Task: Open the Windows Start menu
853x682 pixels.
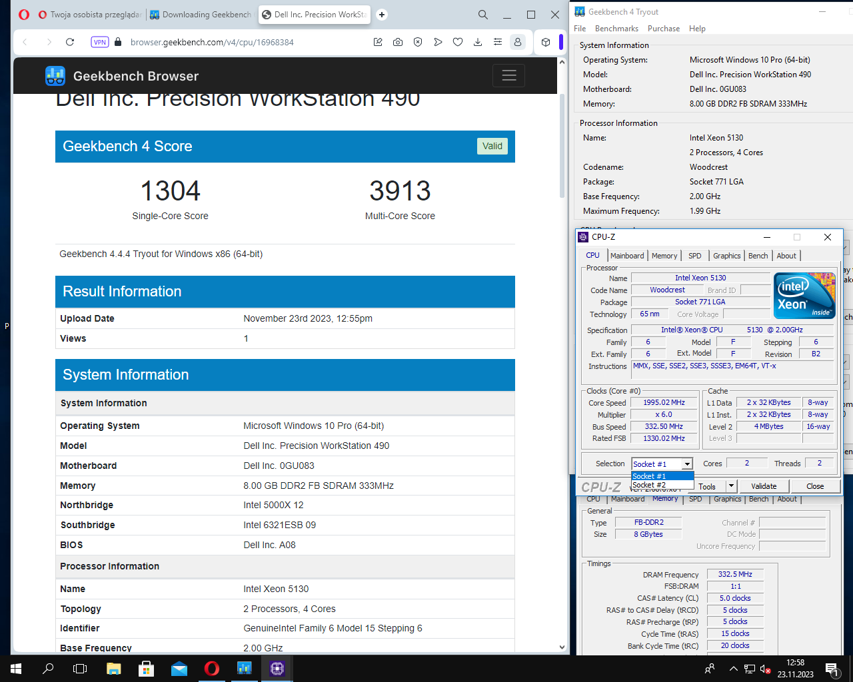Action: click(16, 669)
